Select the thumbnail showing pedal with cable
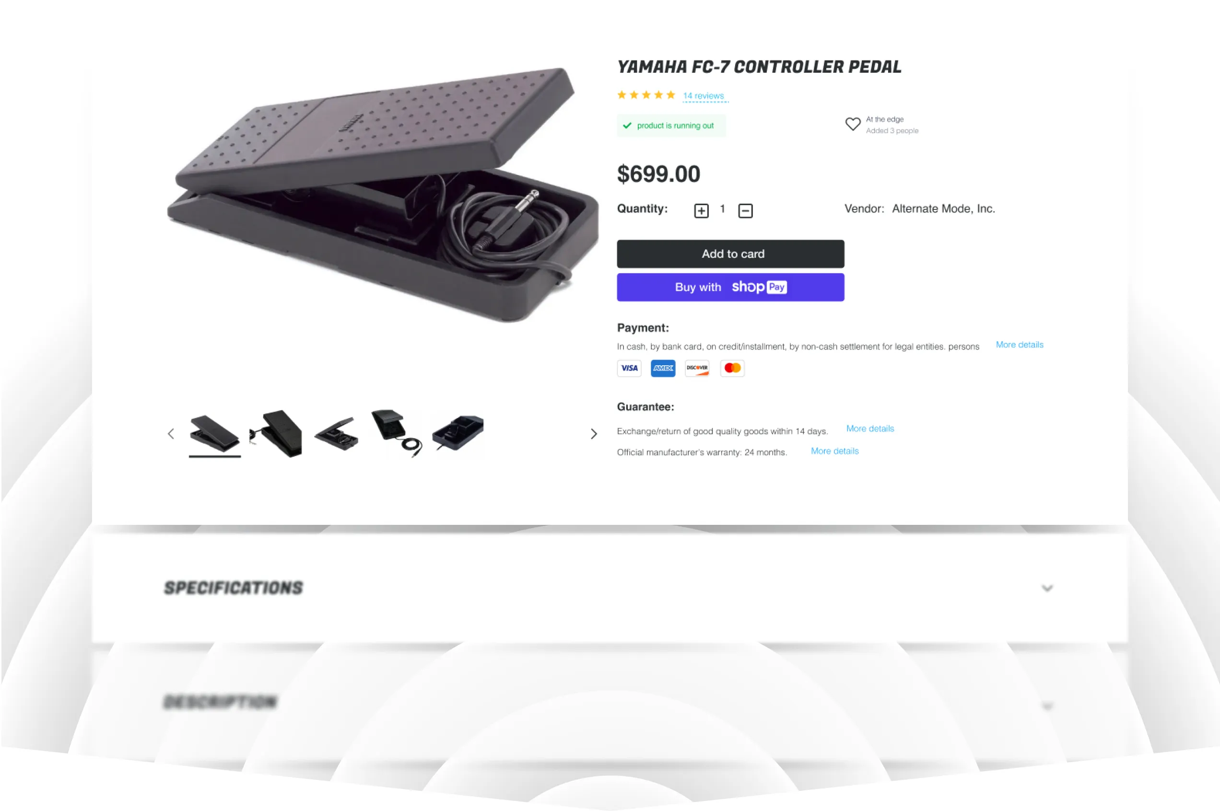This screenshot has height=811, width=1220. [397, 433]
